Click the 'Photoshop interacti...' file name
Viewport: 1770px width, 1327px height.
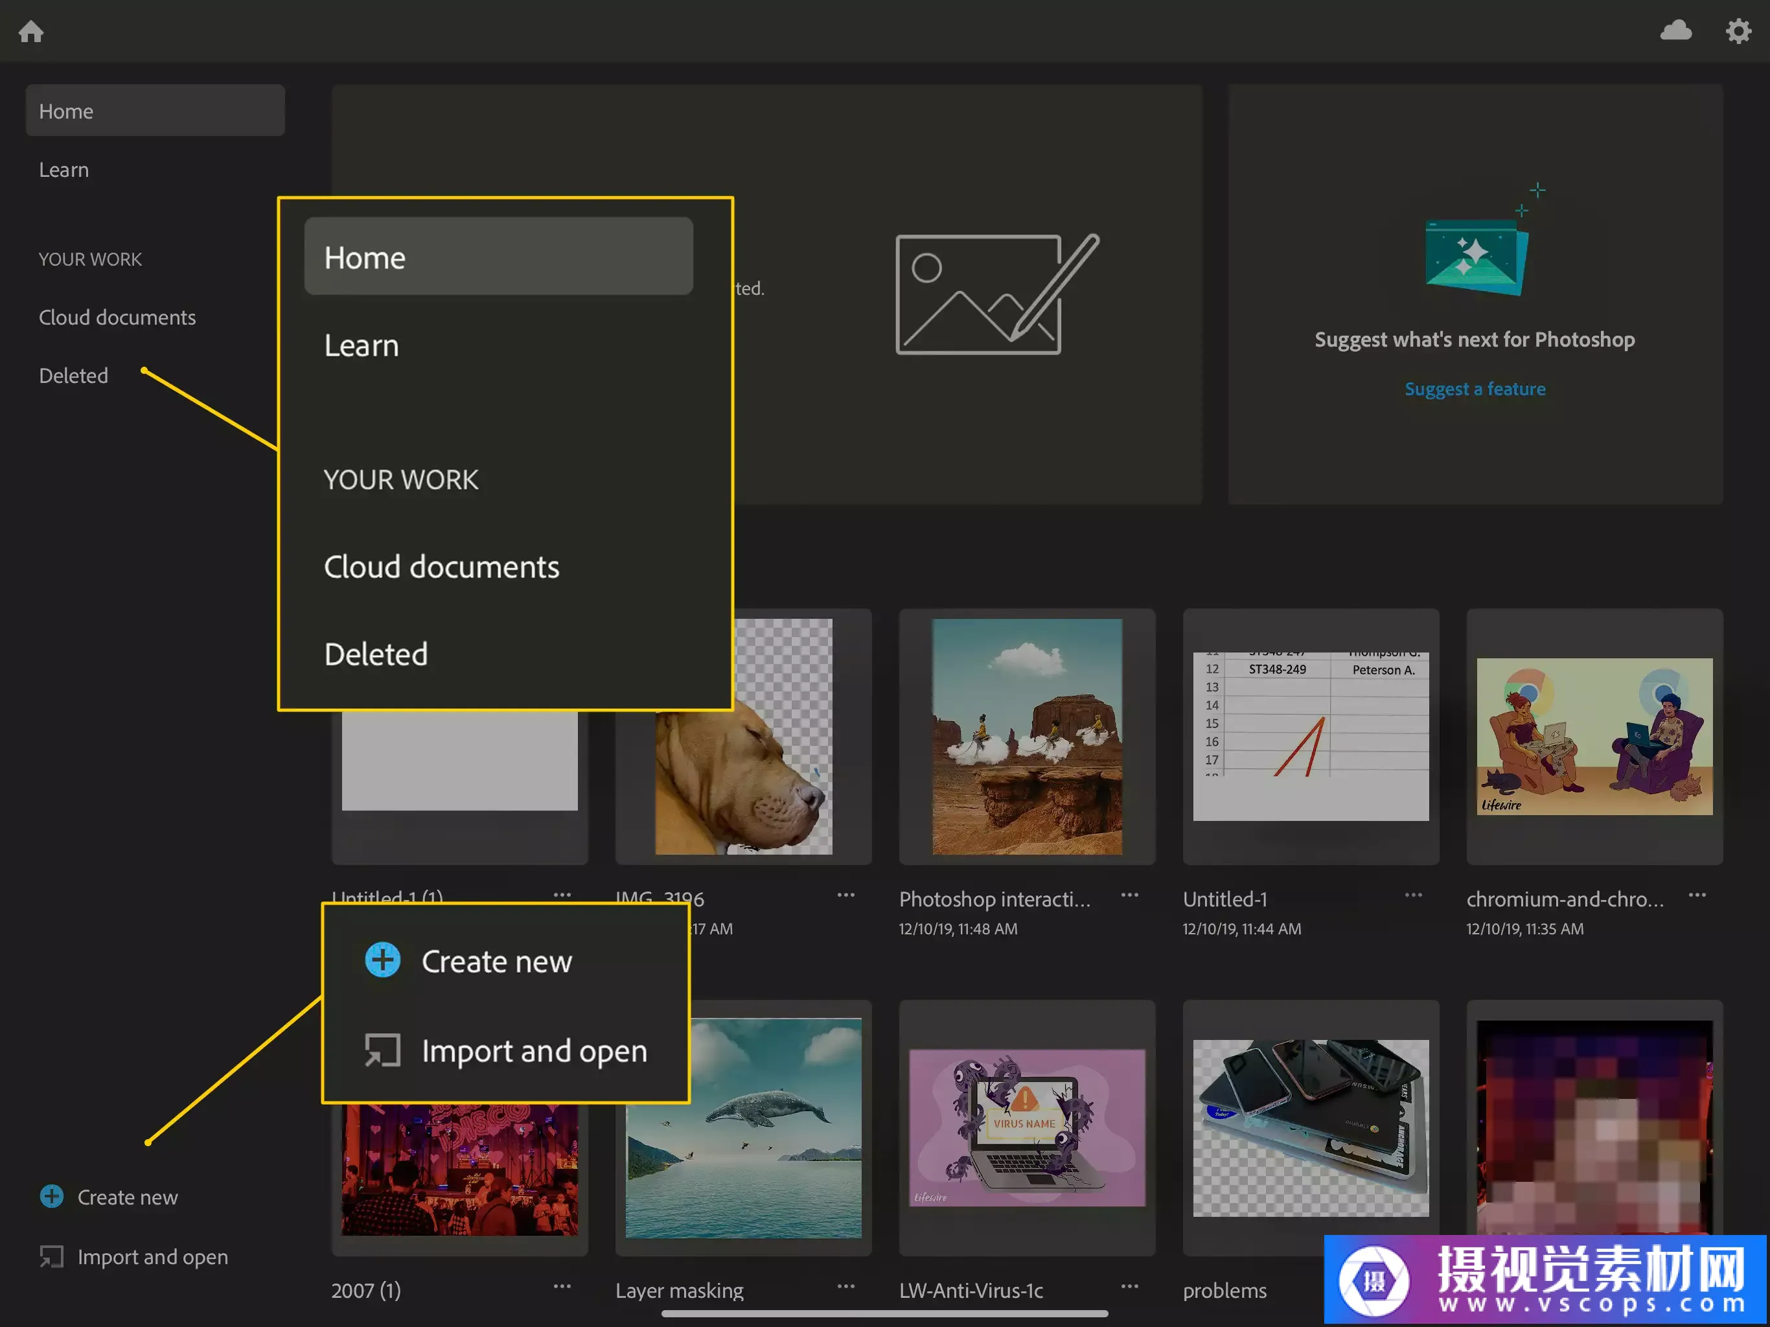pos(994,899)
